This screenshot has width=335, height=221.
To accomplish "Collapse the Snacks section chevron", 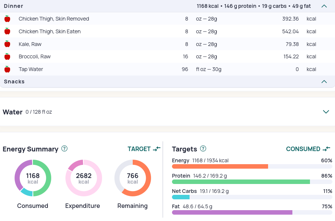I will pyautogui.click(x=324, y=82).
